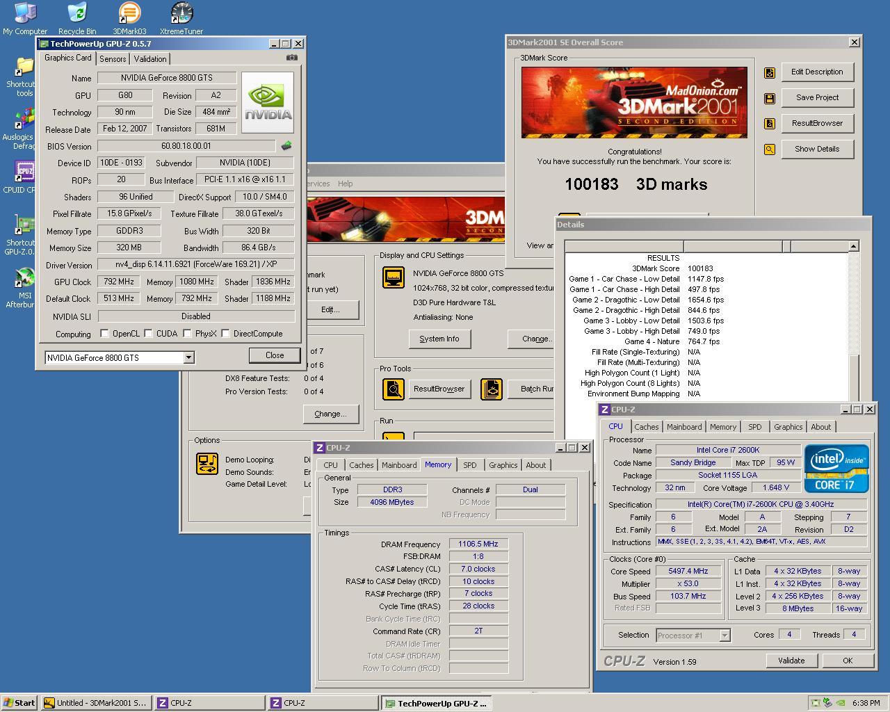This screenshot has width=890, height=712.
Task: Click BIOS save chip icon in GPU-Z
Action: click(x=286, y=146)
